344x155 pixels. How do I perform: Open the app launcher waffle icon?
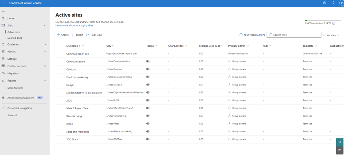(x=3, y=3)
